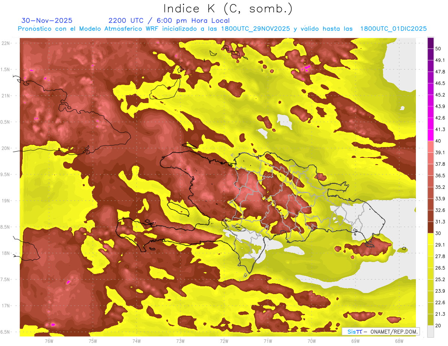Image resolution: width=448 pixels, height=346 pixels.
Task: Click the legend value '40'
Action: [x=439, y=141]
